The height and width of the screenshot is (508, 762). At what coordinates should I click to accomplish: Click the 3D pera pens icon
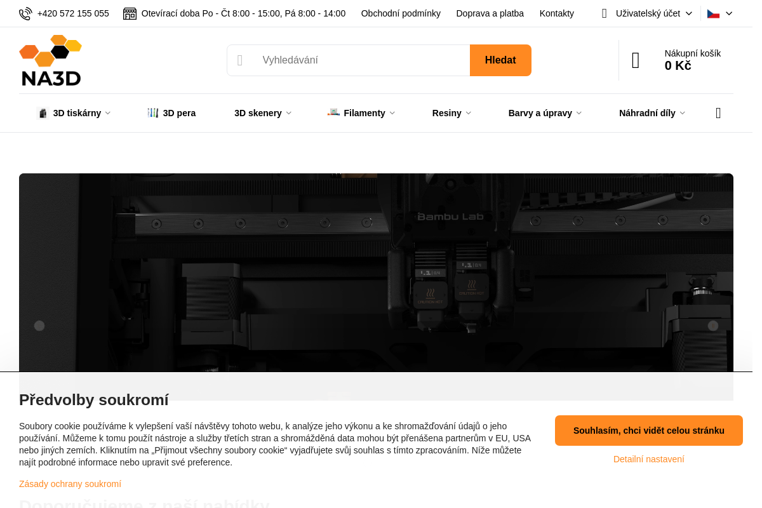point(153,112)
